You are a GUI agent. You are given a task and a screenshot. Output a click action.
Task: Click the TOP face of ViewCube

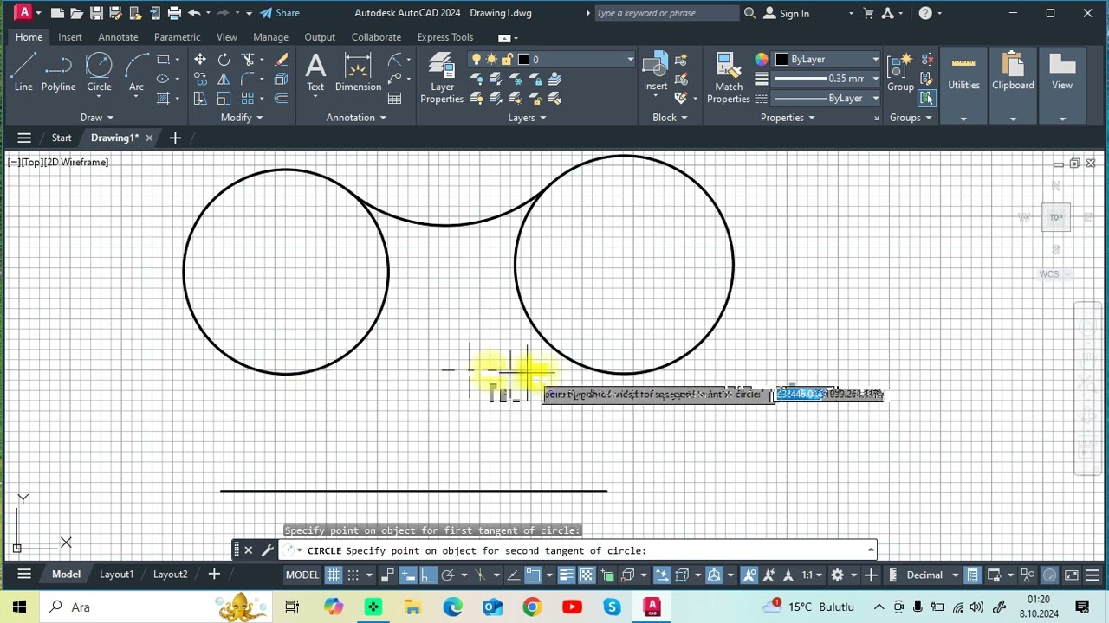click(1056, 217)
